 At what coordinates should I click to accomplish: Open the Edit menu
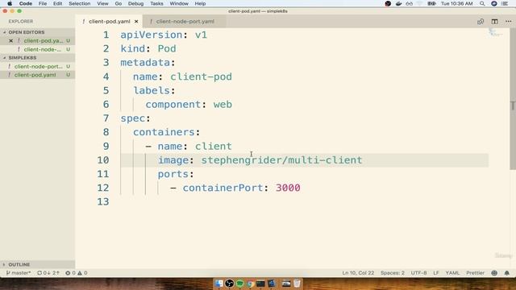[57, 3]
